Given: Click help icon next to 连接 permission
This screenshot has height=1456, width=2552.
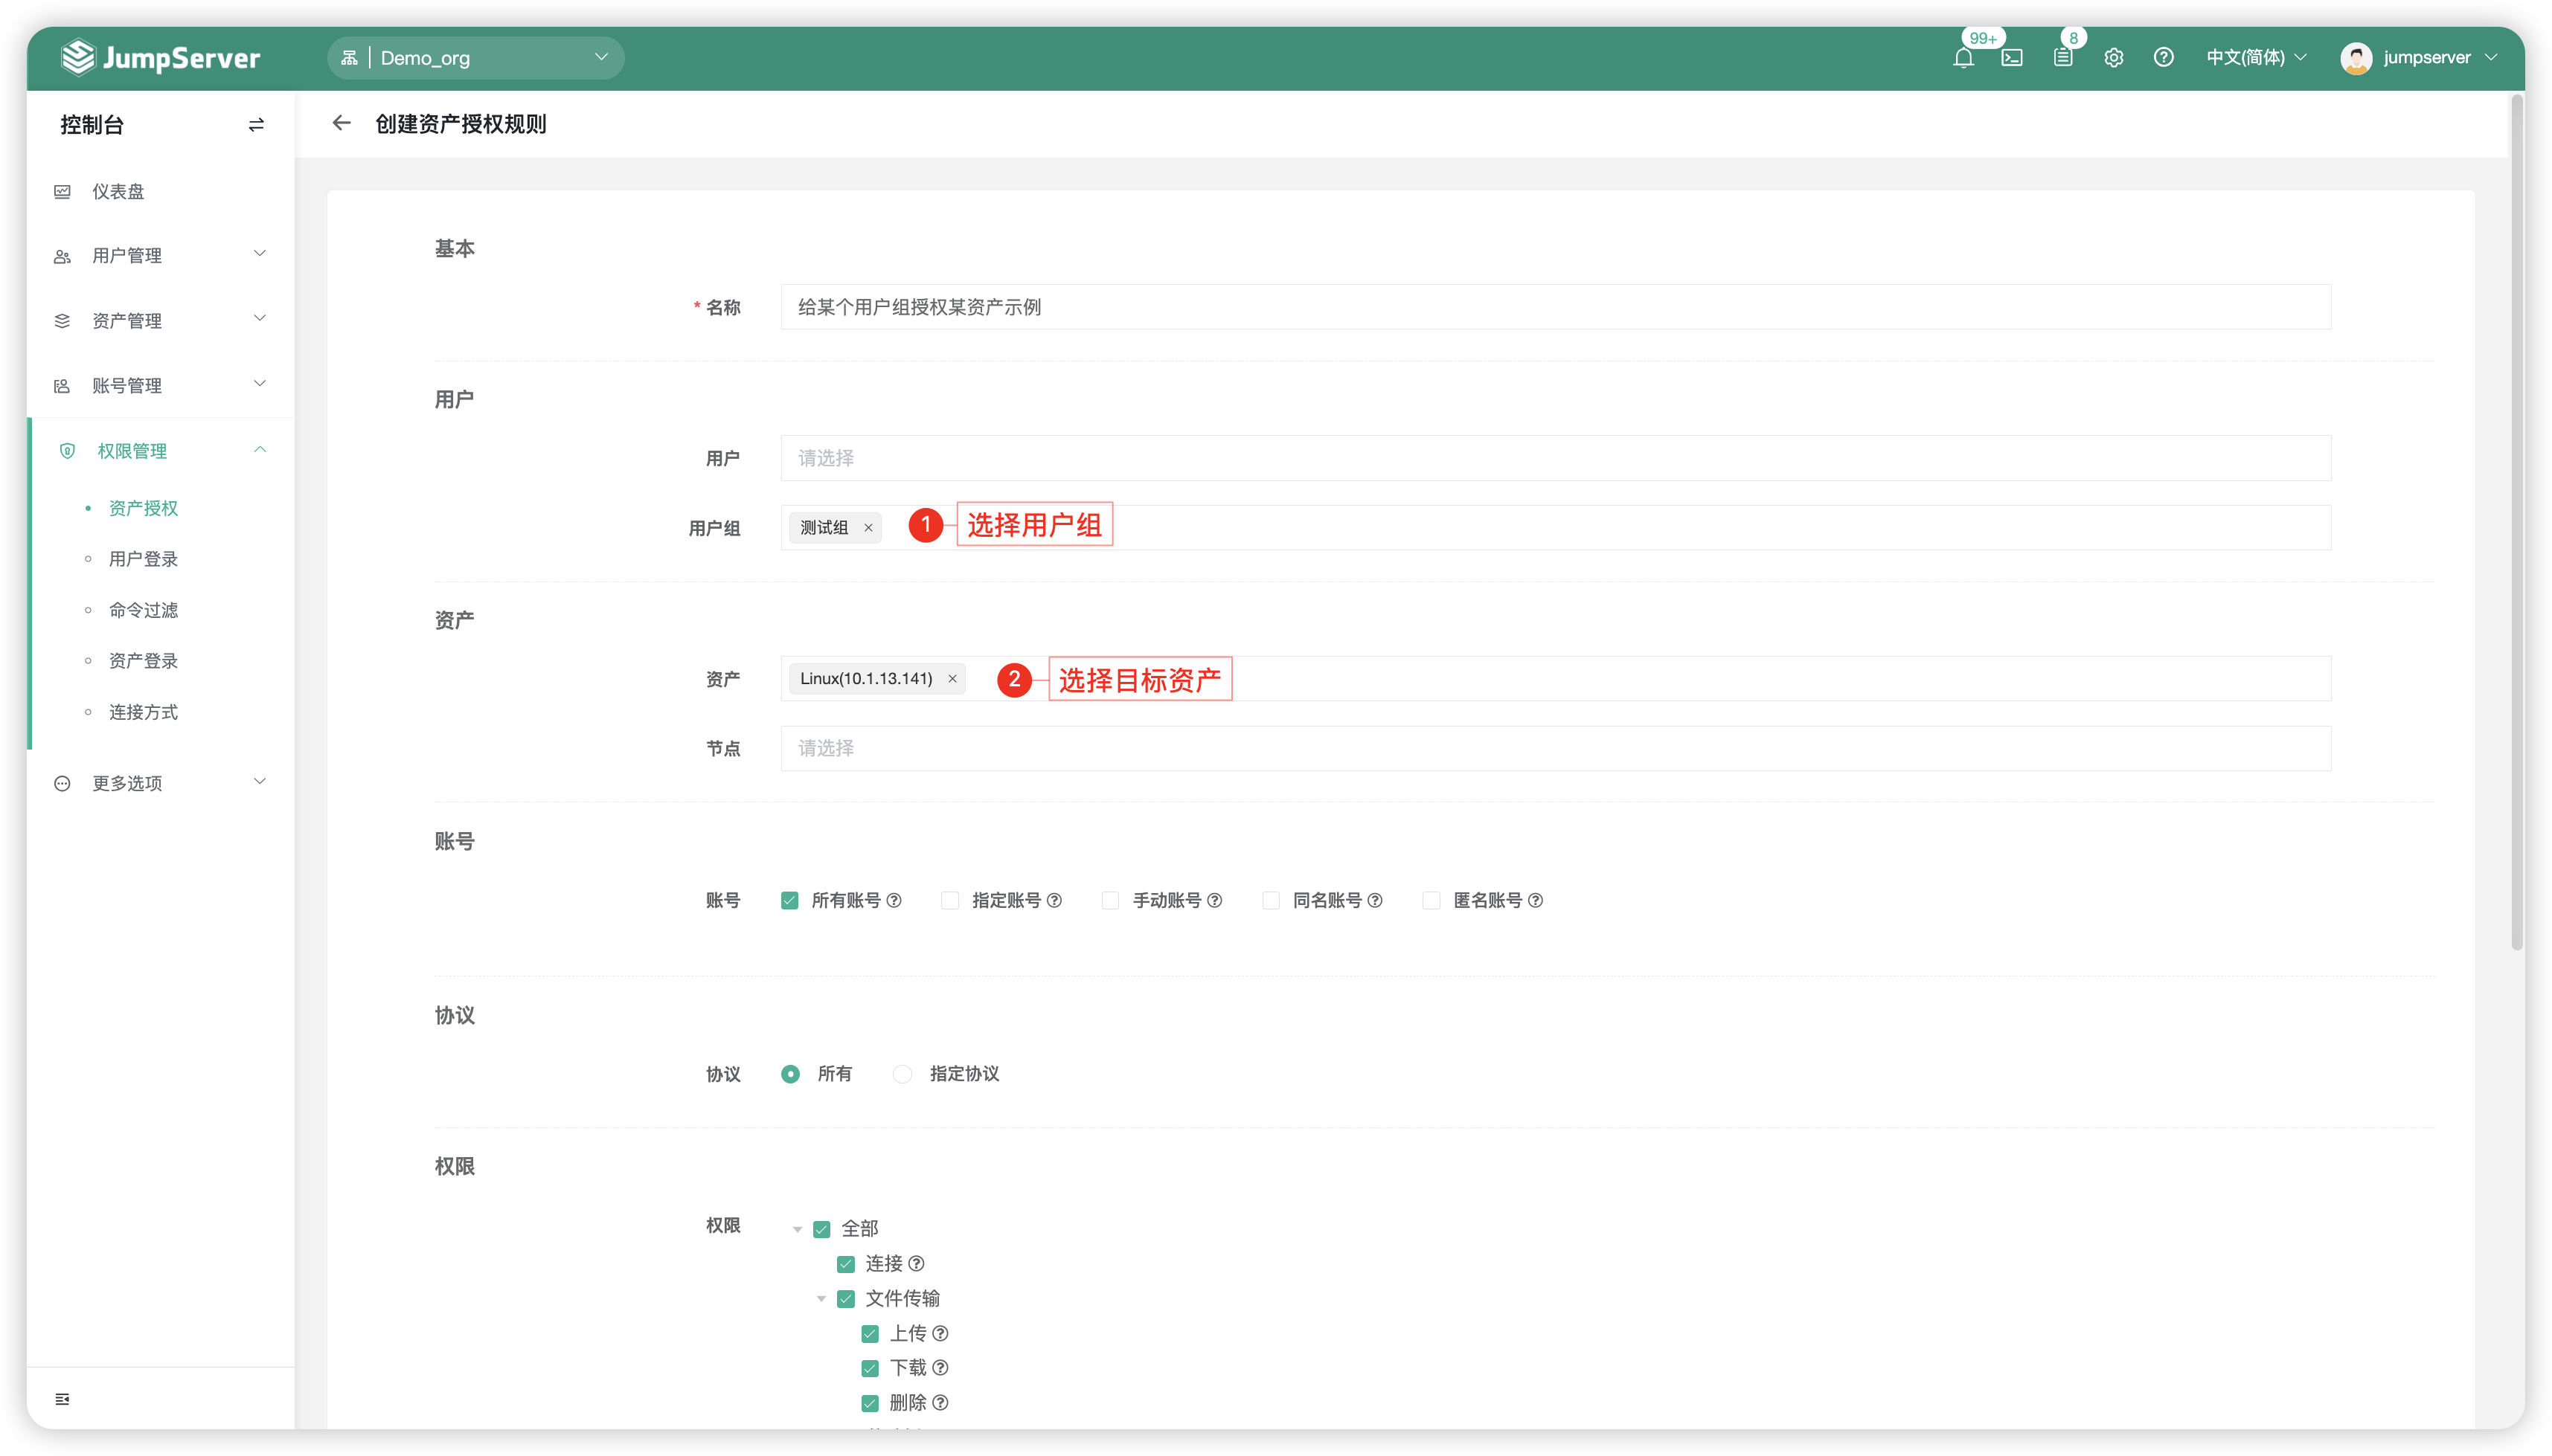Looking at the screenshot, I should point(917,1264).
